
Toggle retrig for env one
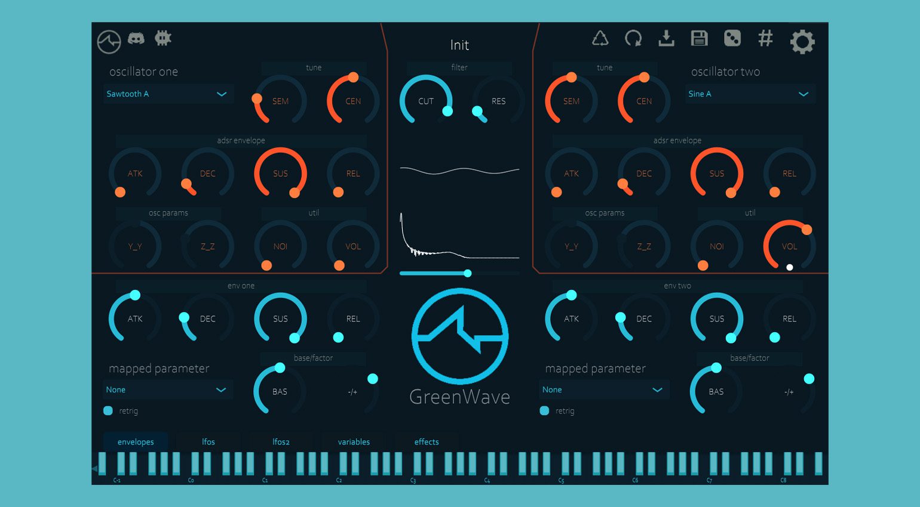pyautogui.click(x=108, y=410)
